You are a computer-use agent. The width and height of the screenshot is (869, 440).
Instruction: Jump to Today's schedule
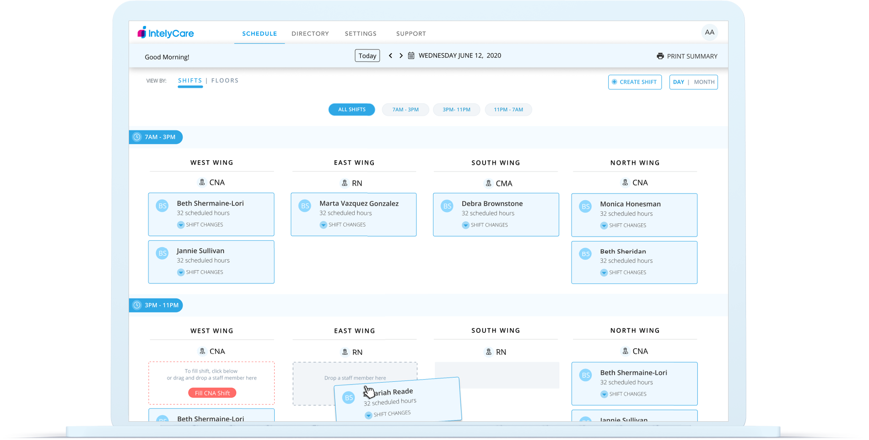click(x=367, y=56)
